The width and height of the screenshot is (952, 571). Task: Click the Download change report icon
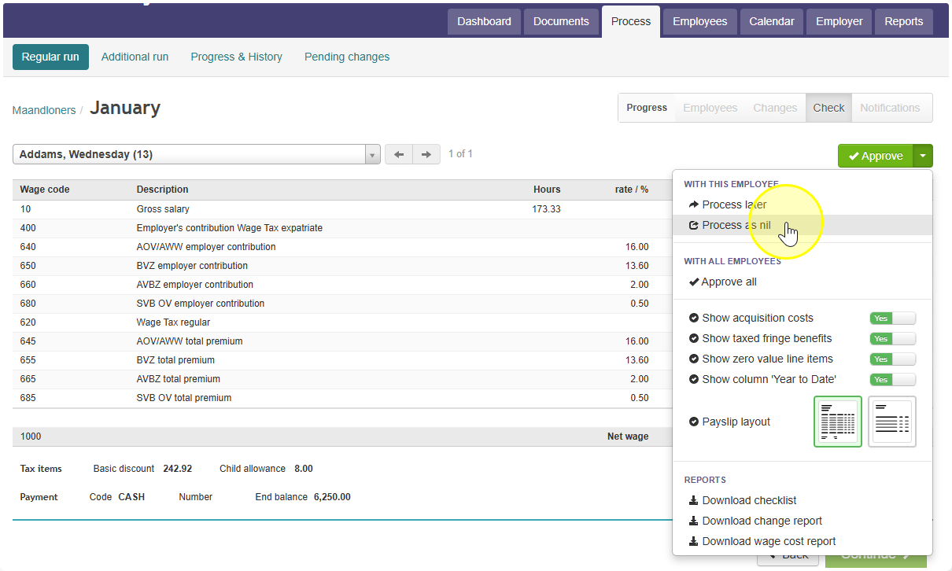(x=693, y=521)
